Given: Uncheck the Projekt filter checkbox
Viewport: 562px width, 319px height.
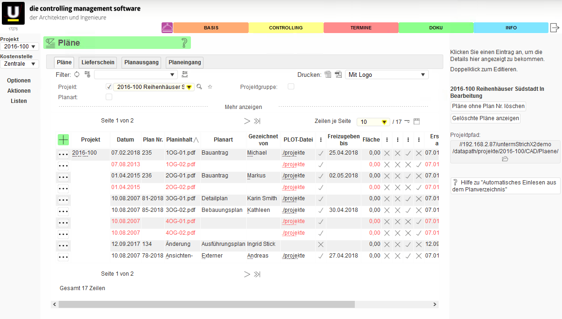Looking at the screenshot, I should [109, 87].
